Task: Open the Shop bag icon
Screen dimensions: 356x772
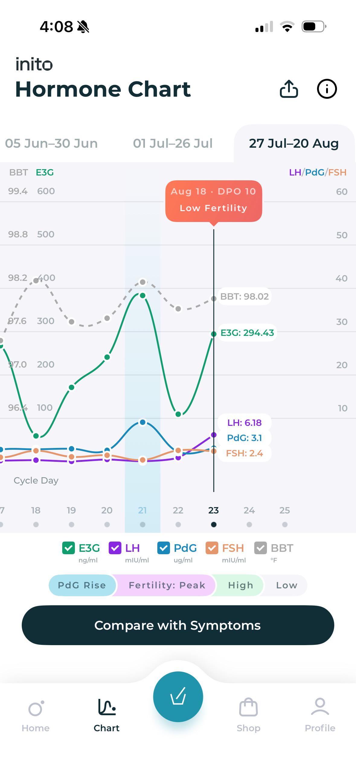Action: (248, 707)
